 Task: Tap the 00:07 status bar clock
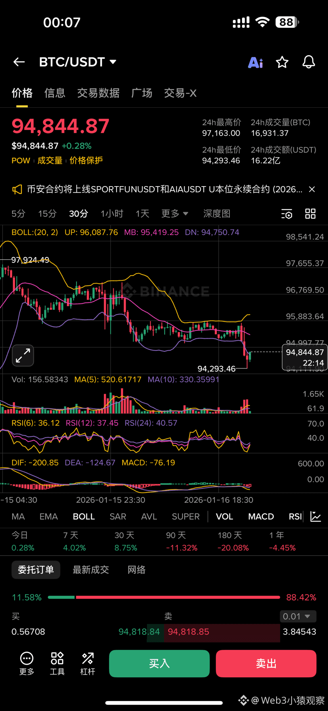62,22
